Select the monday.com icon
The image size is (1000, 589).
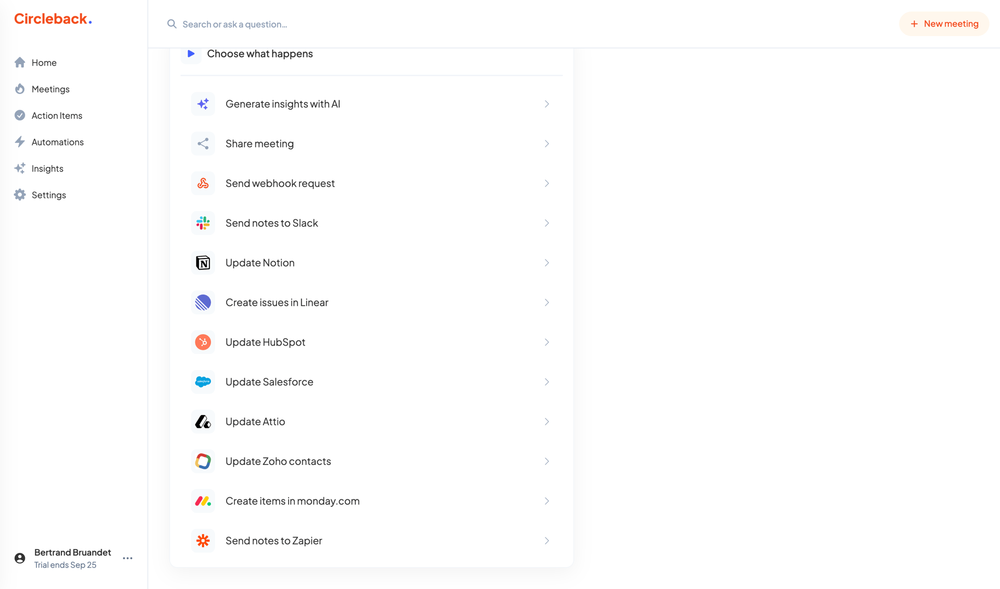(x=203, y=501)
